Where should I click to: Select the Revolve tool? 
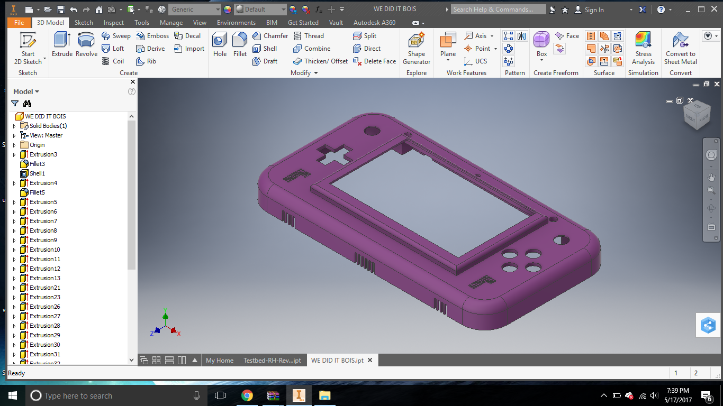tap(86, 44)
